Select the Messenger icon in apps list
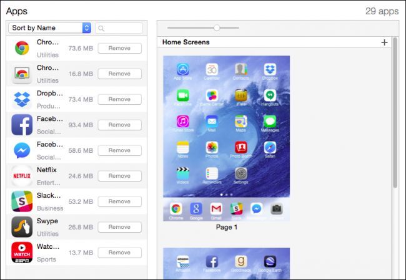Image resolution: width=406 pixels, height=280 pixels. point(22,150)
